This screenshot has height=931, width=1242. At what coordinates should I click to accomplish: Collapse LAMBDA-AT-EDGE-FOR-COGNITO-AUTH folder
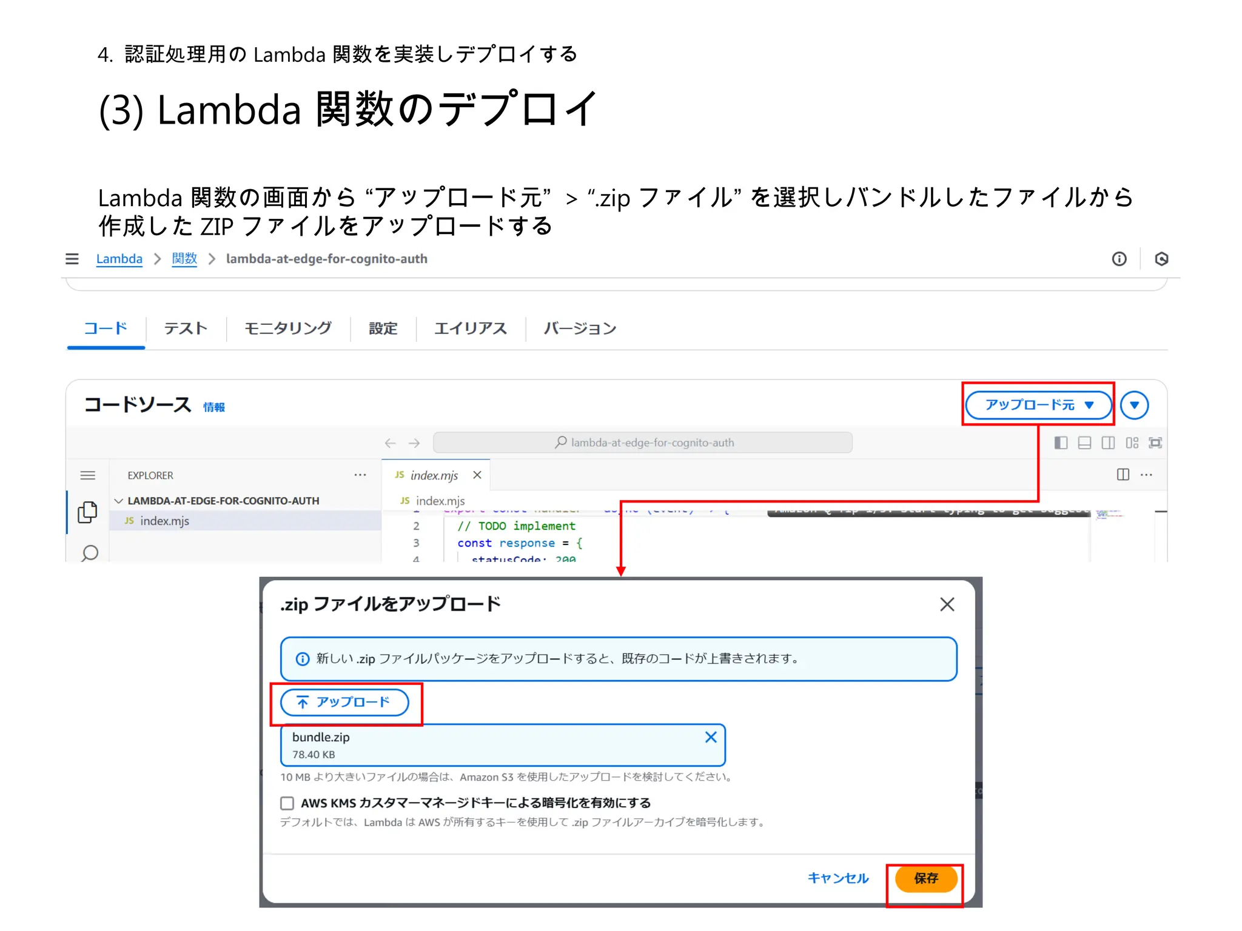point(119,501)
